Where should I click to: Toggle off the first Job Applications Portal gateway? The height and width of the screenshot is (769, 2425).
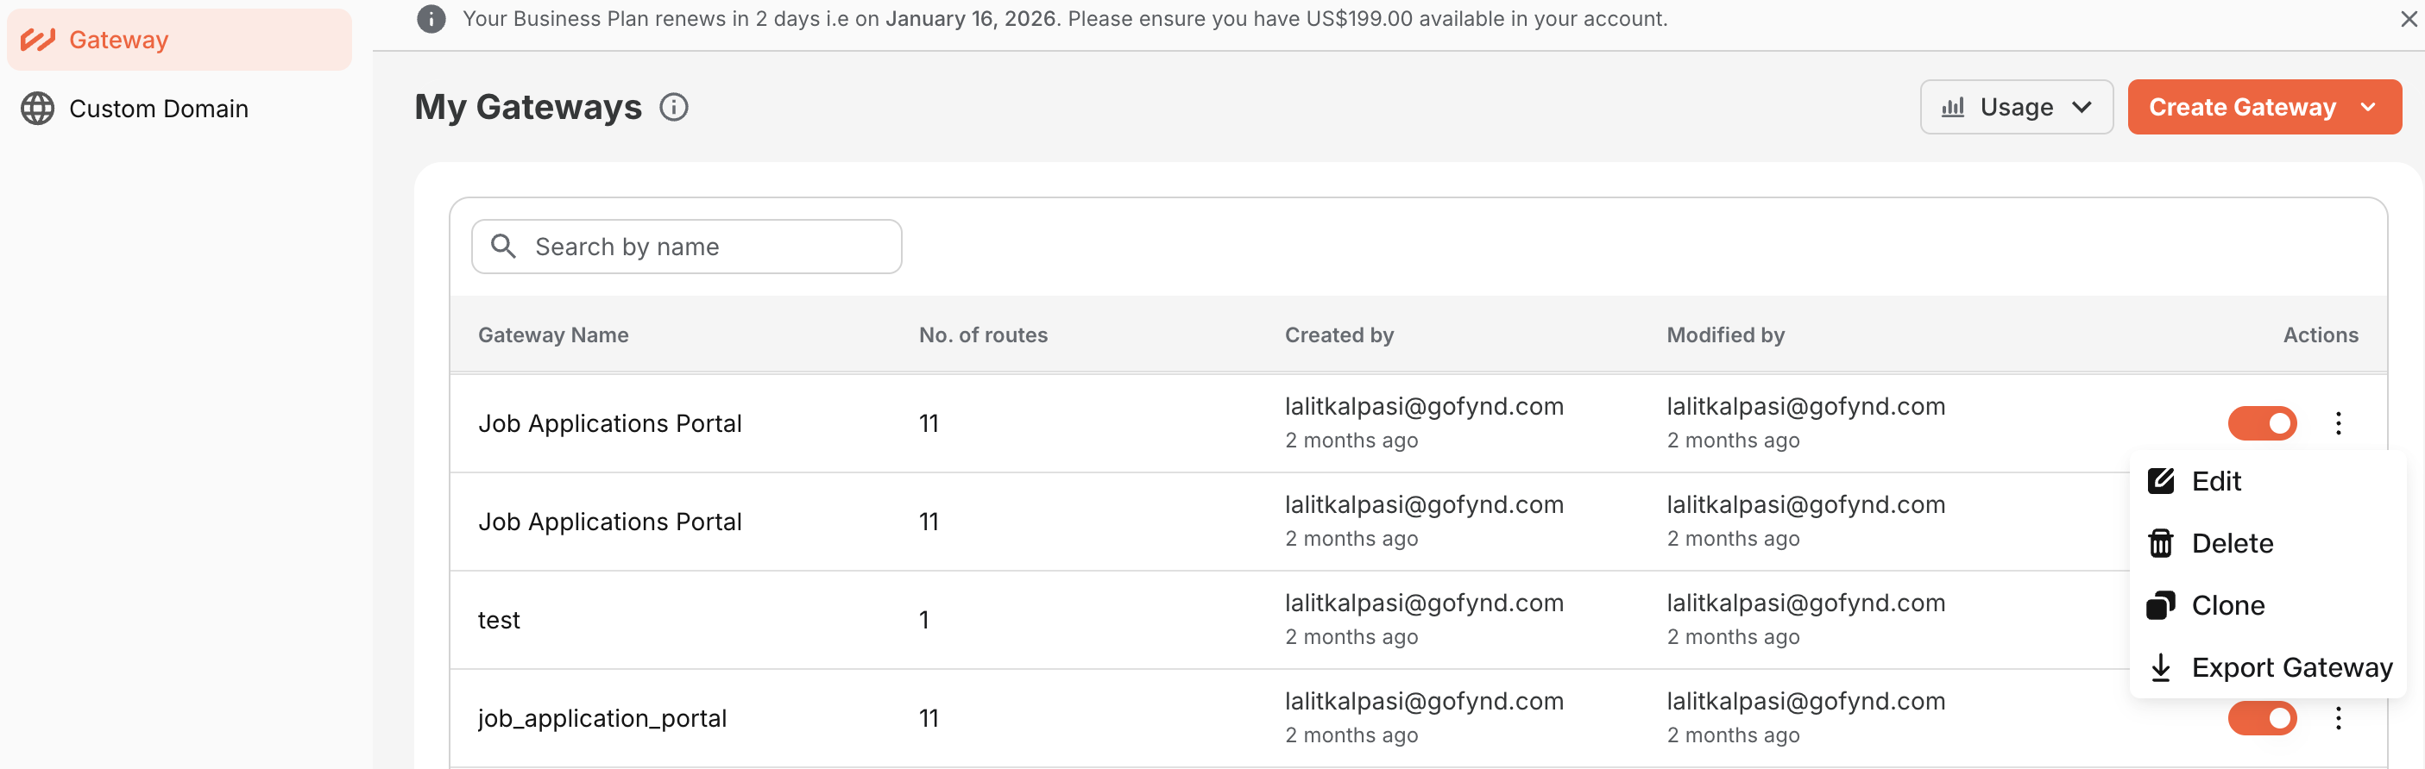pyautogui.click(x=2262, y=423)
